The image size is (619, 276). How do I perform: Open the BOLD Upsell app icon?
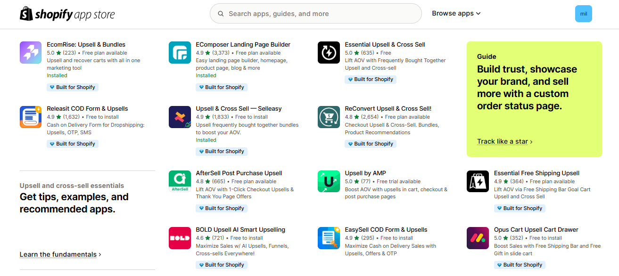180,238
